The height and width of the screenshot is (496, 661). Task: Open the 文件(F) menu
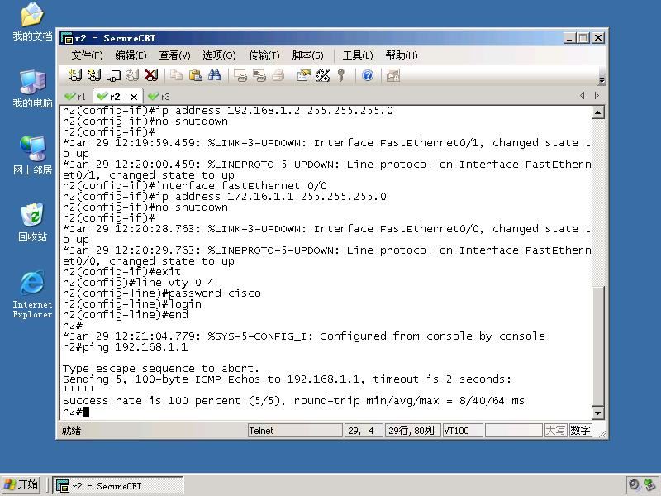click(x=88, y=55)
